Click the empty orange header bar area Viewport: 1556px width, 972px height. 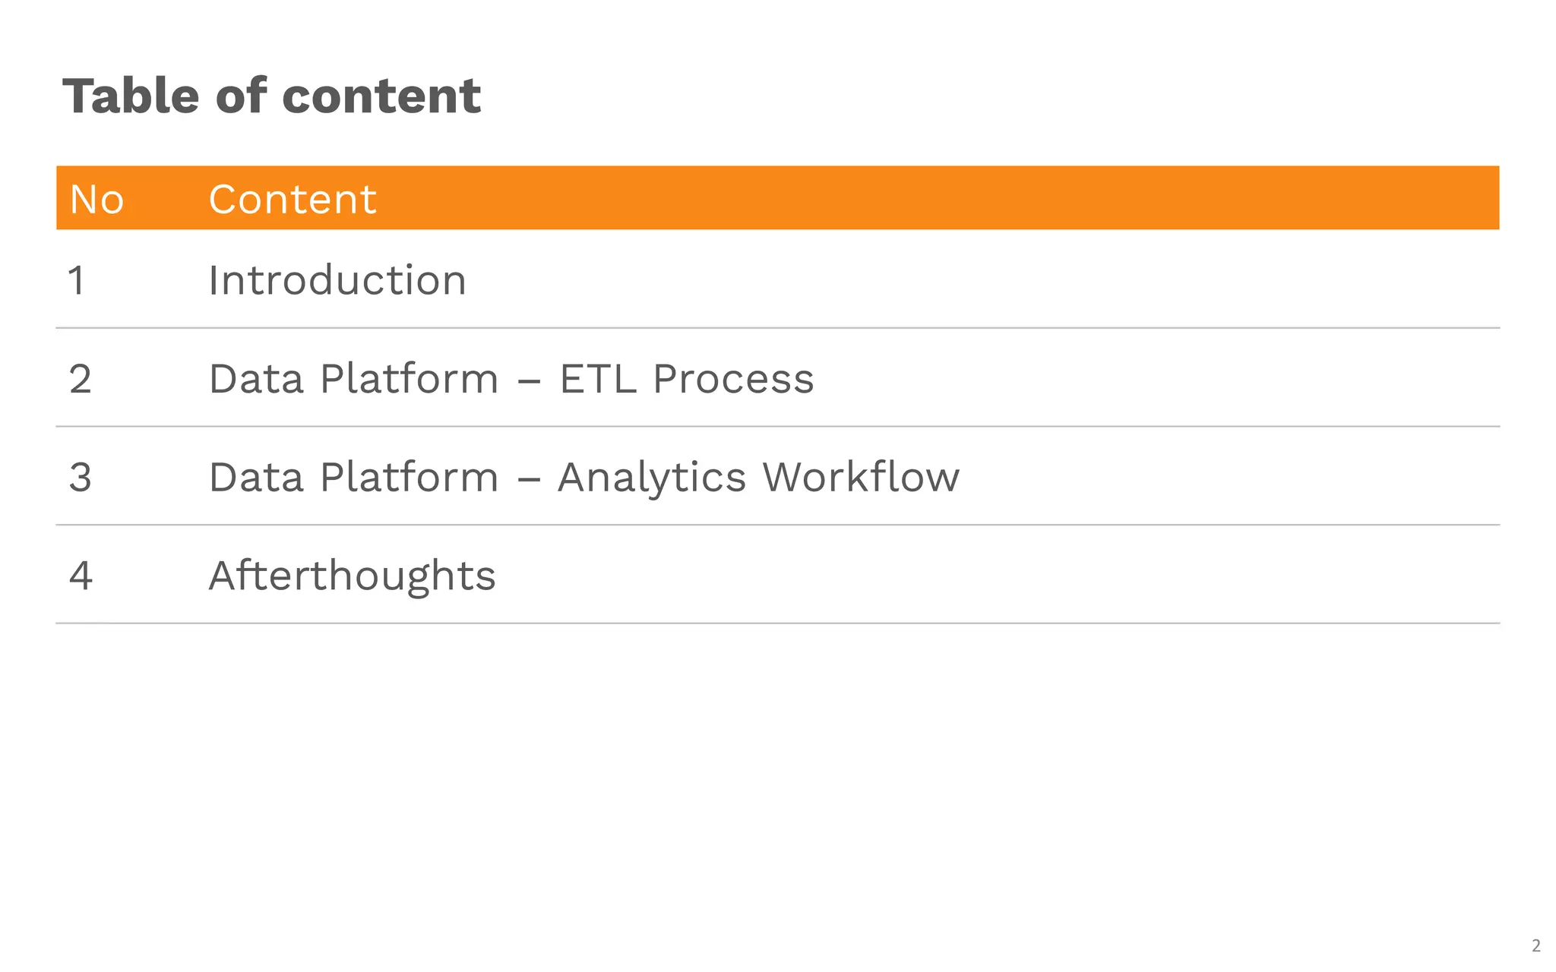point(988,198)
